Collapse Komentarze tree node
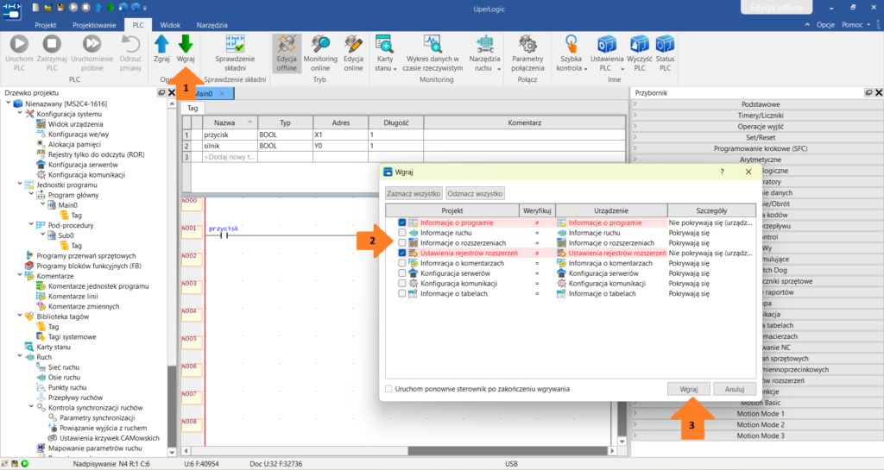 point(20,276)
